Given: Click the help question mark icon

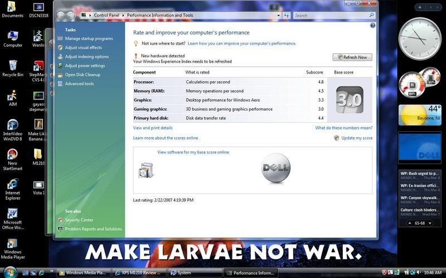Looking at the screenshot, I should (x=372, y=26).
